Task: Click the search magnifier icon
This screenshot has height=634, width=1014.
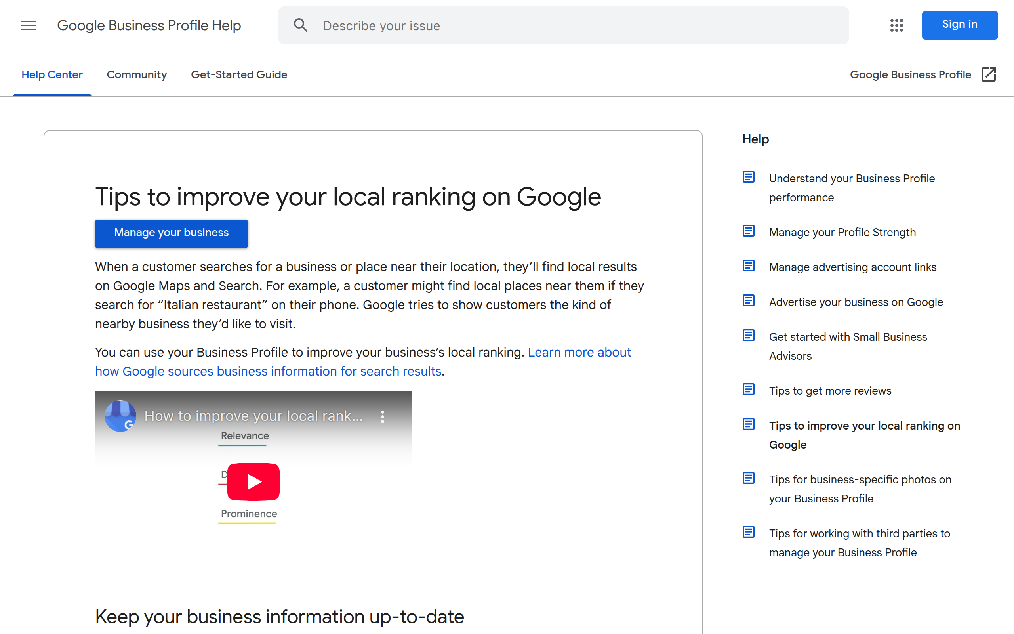Action: 300,25
